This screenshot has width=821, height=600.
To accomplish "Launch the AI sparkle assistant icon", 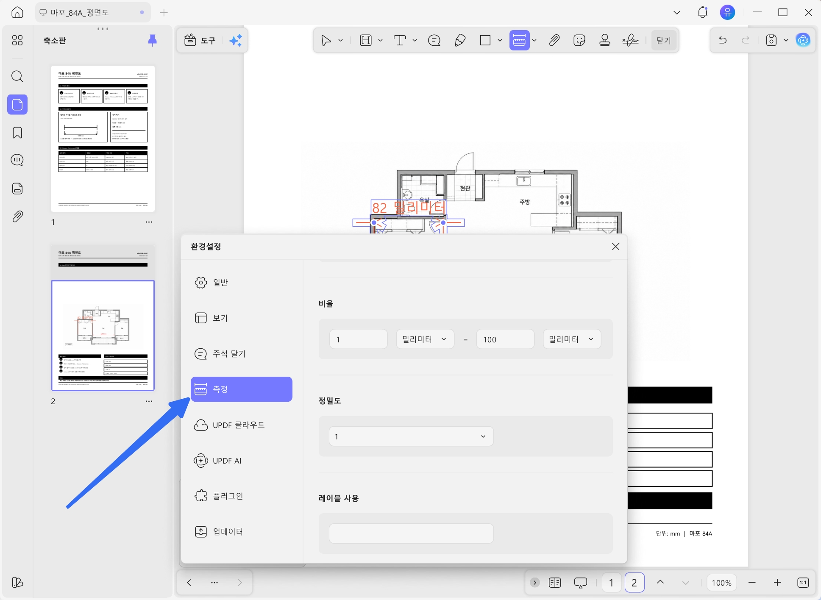I will (236, 40).
